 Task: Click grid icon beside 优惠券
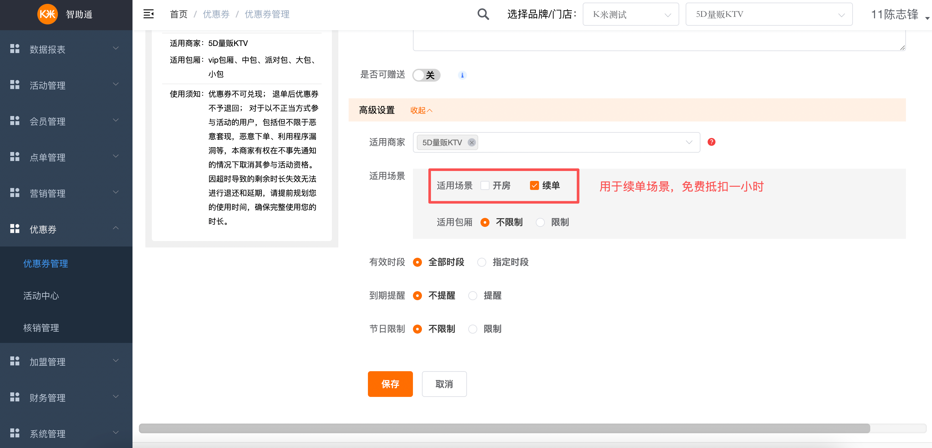coord(15,228)
